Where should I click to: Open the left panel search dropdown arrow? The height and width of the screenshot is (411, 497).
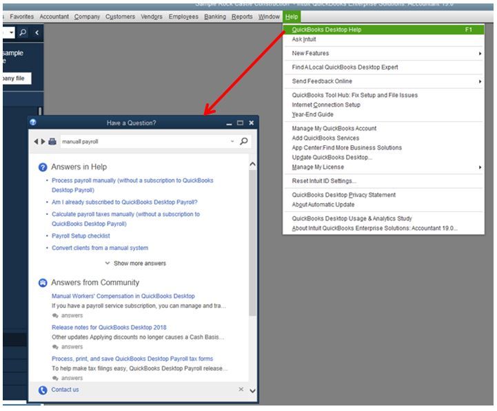[12, 32]
